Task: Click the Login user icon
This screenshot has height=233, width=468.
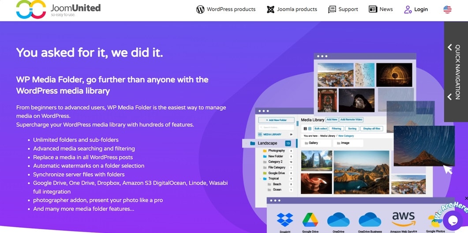Action: click(408, 10)
